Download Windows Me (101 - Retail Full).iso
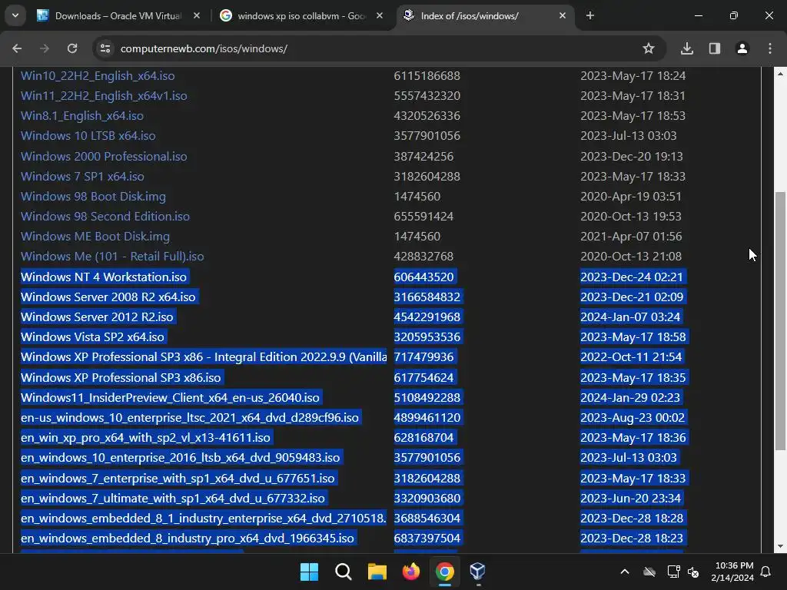This screenshot has width=787, height=590. (x=112, y=257)
